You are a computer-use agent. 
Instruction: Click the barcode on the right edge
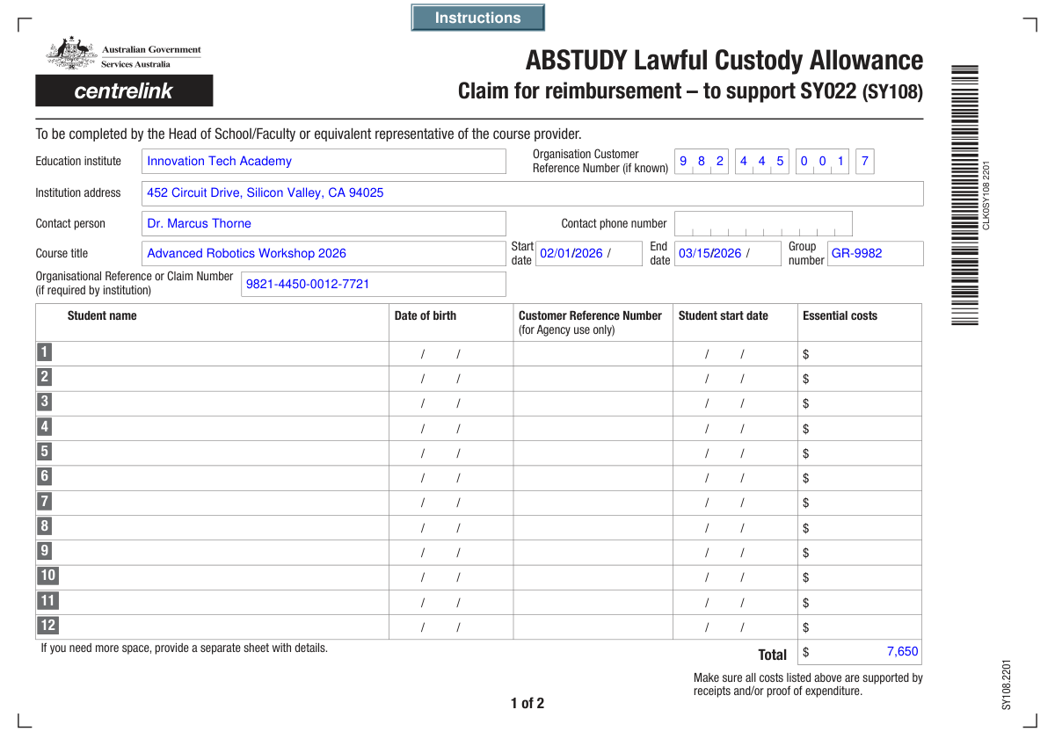(x=964, y=195)
